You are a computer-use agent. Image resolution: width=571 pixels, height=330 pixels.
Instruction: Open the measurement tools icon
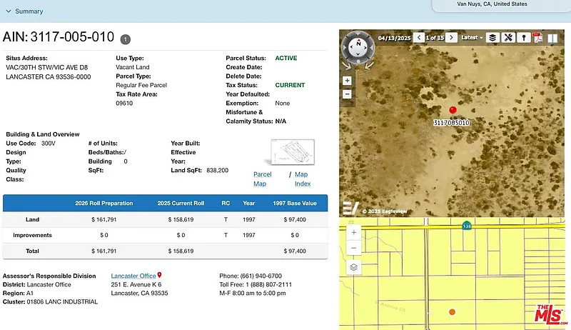click(508, 37)
